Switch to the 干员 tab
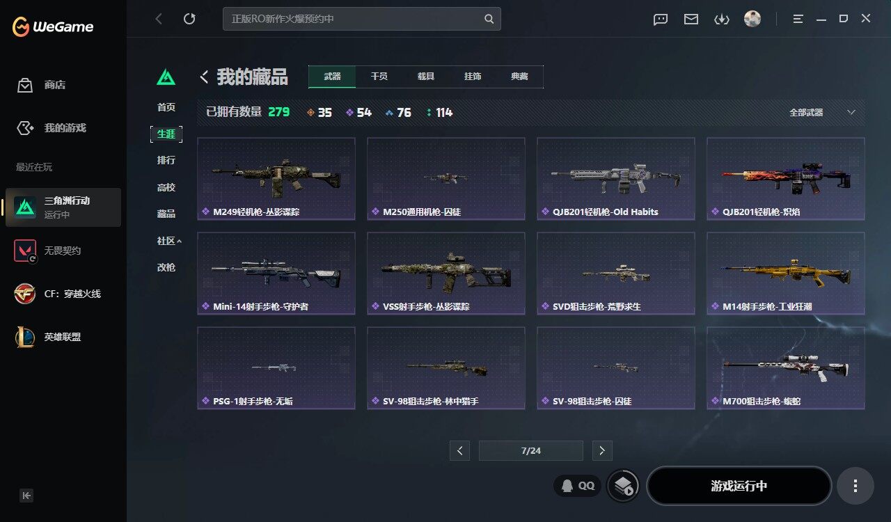The image size is (891, 522). (x=379, y=77)
